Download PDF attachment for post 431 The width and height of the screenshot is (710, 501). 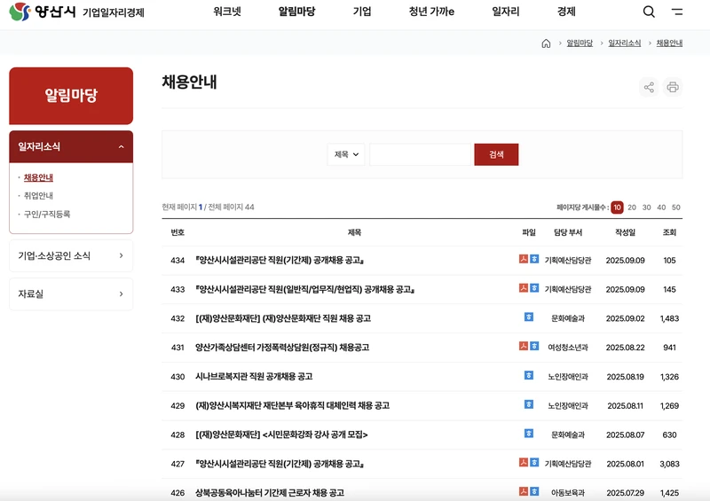(524, 346)
